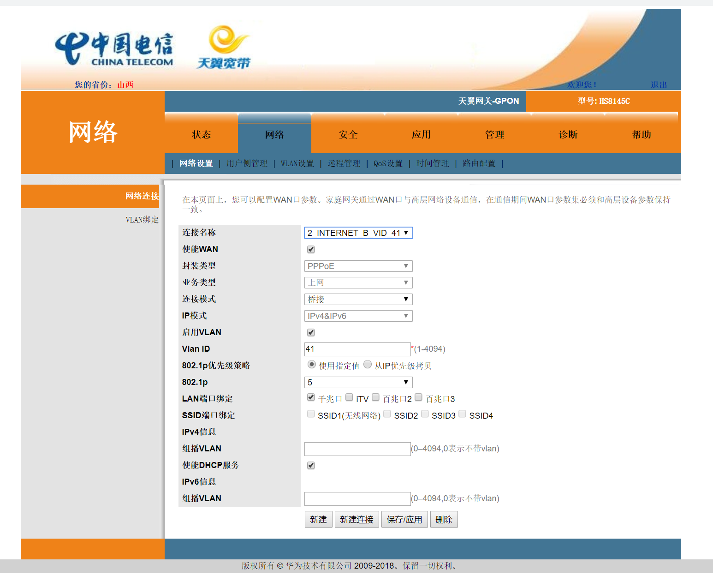The image size is (713, 588).
Task: Open the 封装类型 PPPoE dropdown
Action: (x=358, y=266)
